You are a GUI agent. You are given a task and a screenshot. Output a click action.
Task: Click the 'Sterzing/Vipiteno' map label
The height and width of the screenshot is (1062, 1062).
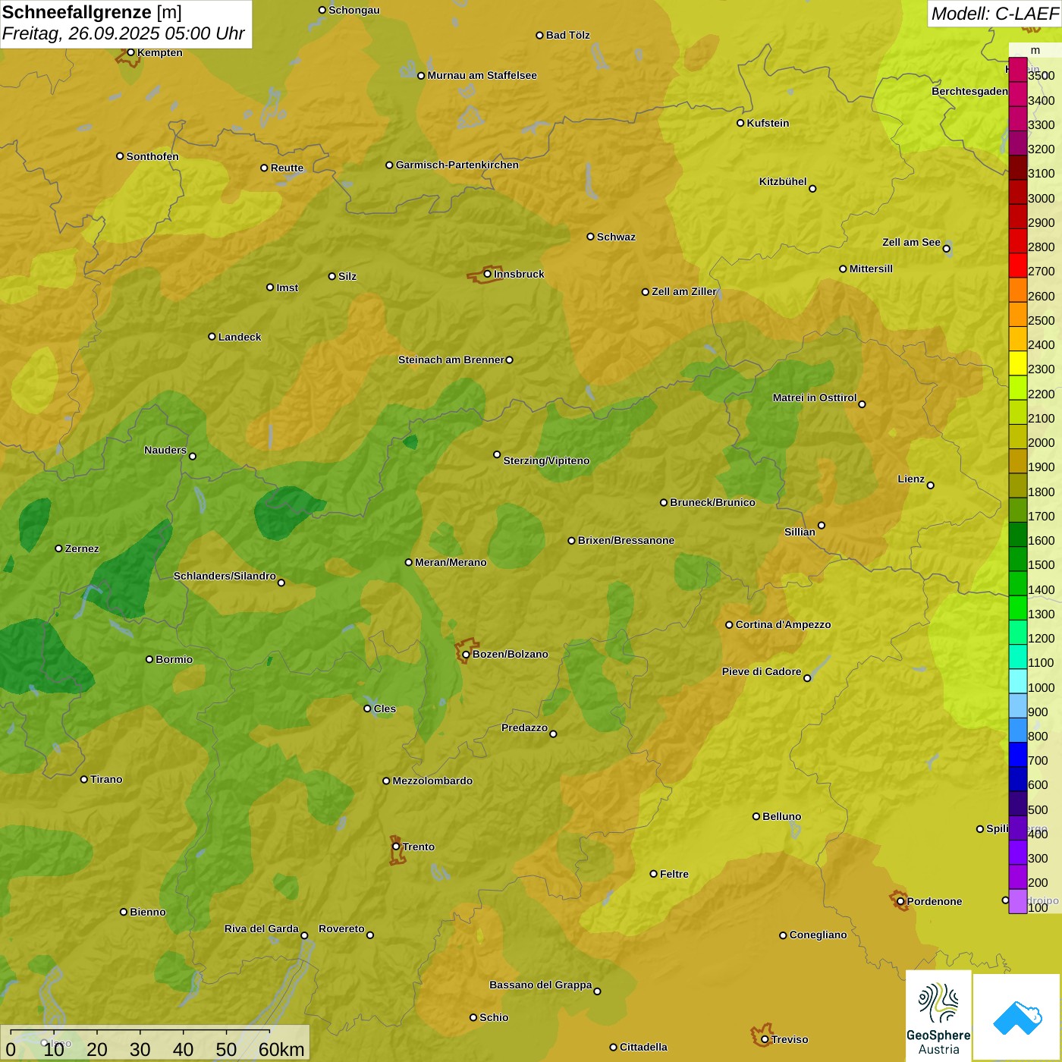coord(546,460)
